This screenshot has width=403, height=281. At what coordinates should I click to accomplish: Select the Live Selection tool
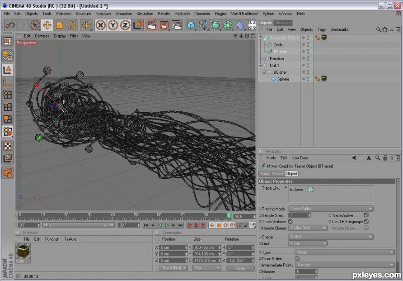tap(35, 25)
